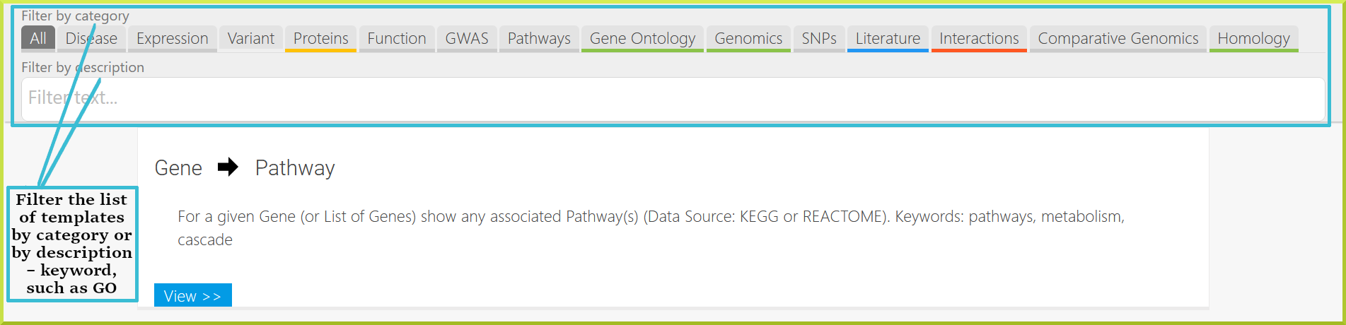
Task: Click the Gene Pathway template description text
Action: click(651, 227)
